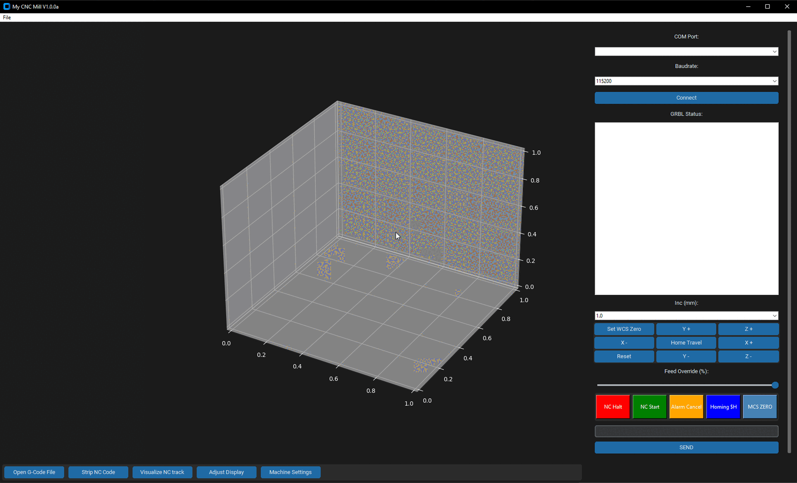Expand the Baudrate selector showing 115200
Viewport: 797px width, 483px height.
(686, 81)
